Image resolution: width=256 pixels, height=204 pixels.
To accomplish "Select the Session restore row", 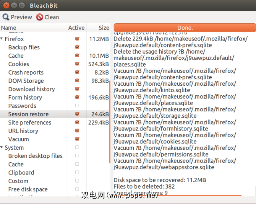I will pyautogui.click(x=55, y=114).
